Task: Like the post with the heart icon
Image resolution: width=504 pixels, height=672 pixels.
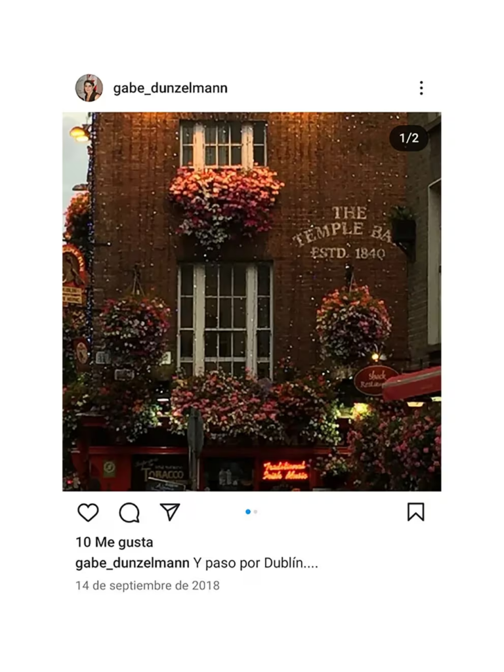Action: point(88,512)
